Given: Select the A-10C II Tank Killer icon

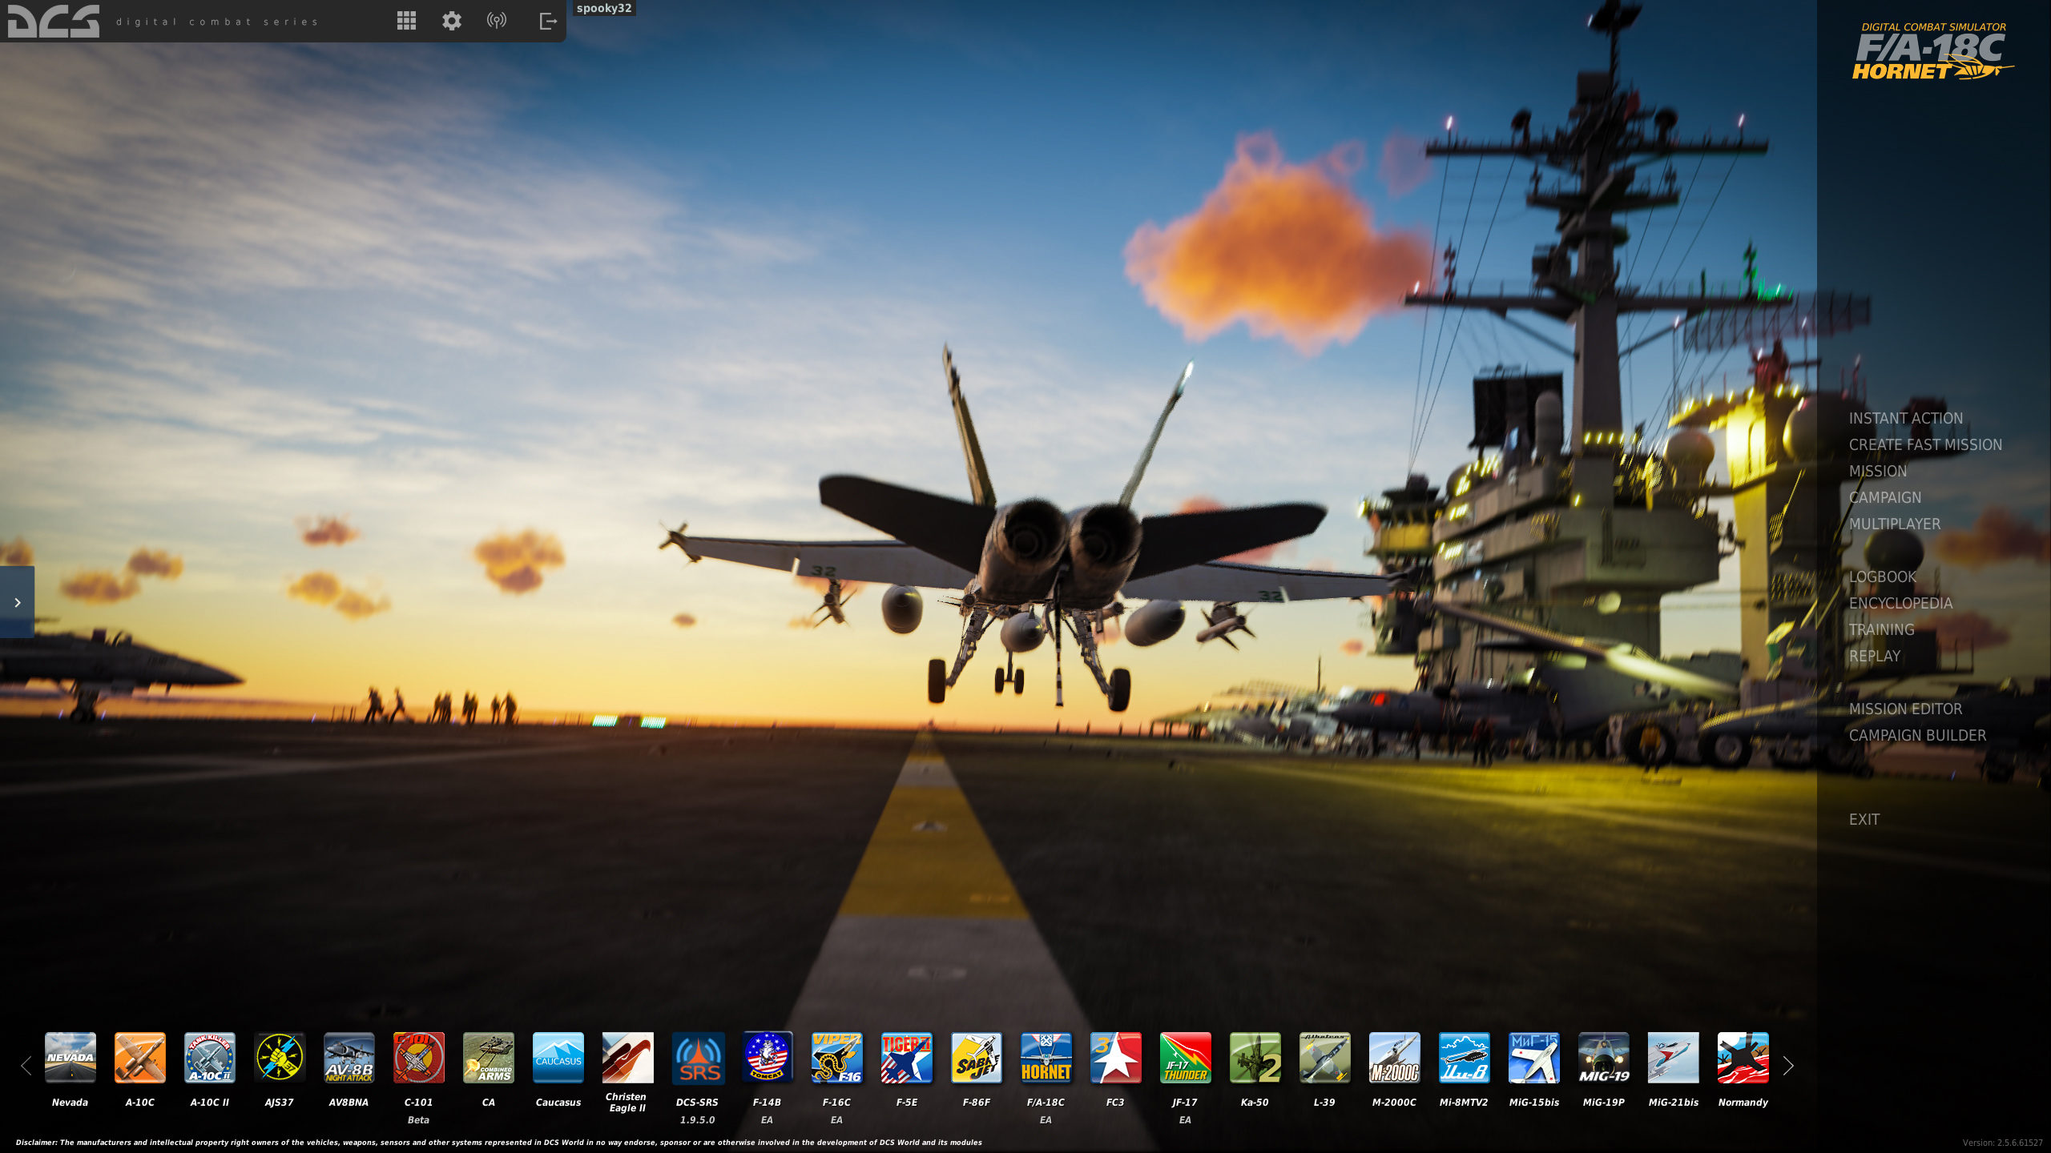Looking at the screenshot, I should [209, 1057].
